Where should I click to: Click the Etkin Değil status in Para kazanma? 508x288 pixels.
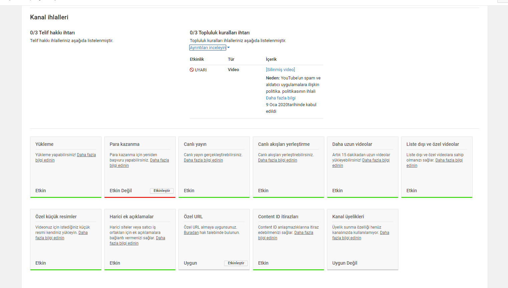(x=121, y=191)
